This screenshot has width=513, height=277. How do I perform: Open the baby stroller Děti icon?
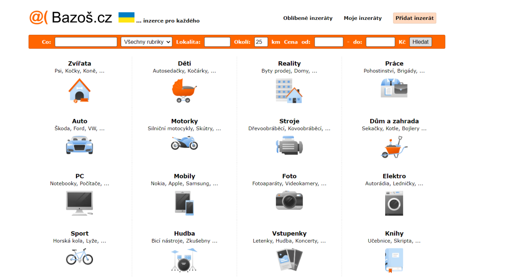pyautogui.click(x=184, y=90)
